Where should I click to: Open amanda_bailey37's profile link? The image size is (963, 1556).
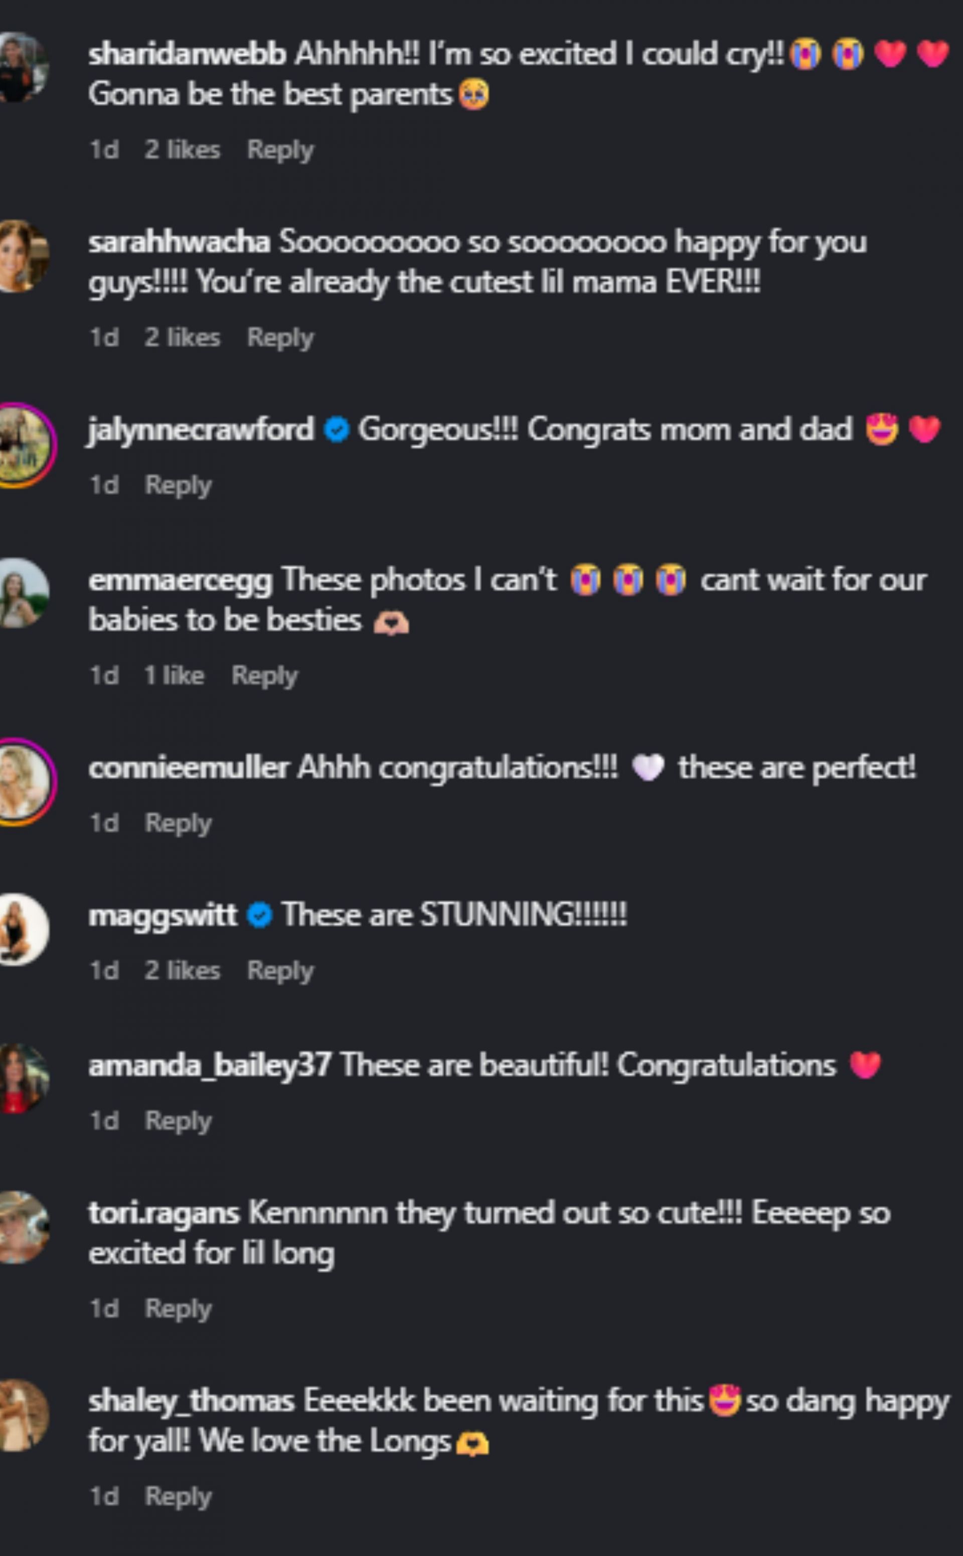coord(210,1065)
